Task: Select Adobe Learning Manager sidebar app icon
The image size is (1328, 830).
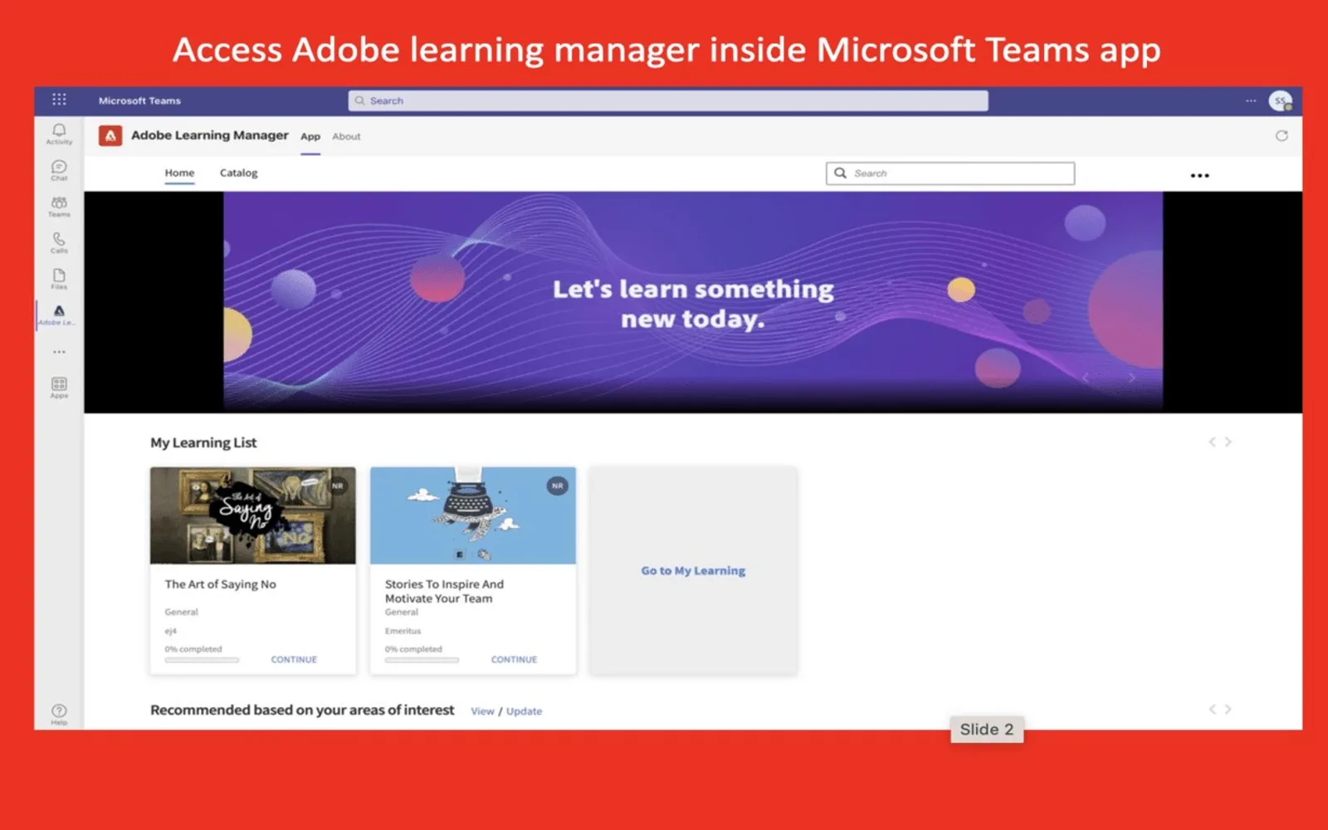Action: [x=59, y=315]
